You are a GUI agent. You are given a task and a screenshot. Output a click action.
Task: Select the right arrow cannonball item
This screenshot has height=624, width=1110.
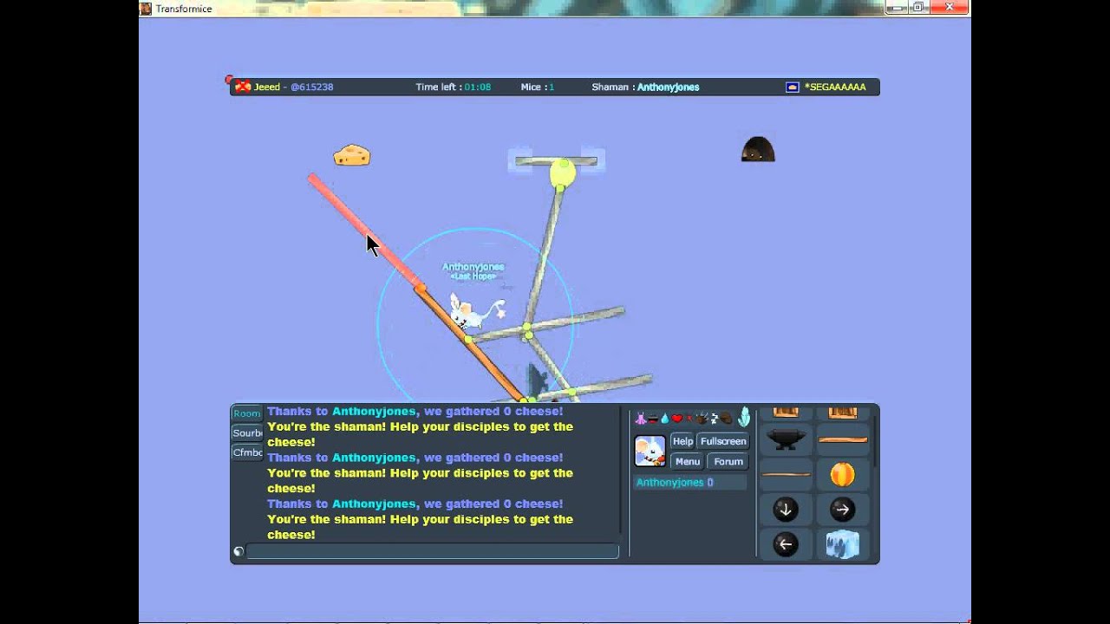point(842,510)
